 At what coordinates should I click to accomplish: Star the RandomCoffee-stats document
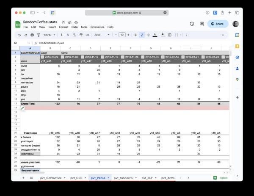click(x=63, y=22)
